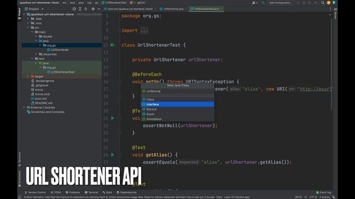The width and height of the screenshot is (355, 199).
Task: Choose Interface in New Java Class list
Action: click(x=177, y=104)
